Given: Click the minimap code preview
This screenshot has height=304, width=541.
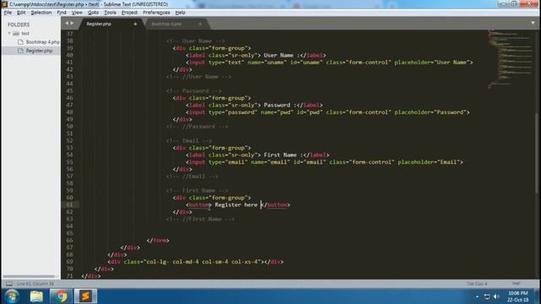Looking at the screenshot, I should coord(510,58).
